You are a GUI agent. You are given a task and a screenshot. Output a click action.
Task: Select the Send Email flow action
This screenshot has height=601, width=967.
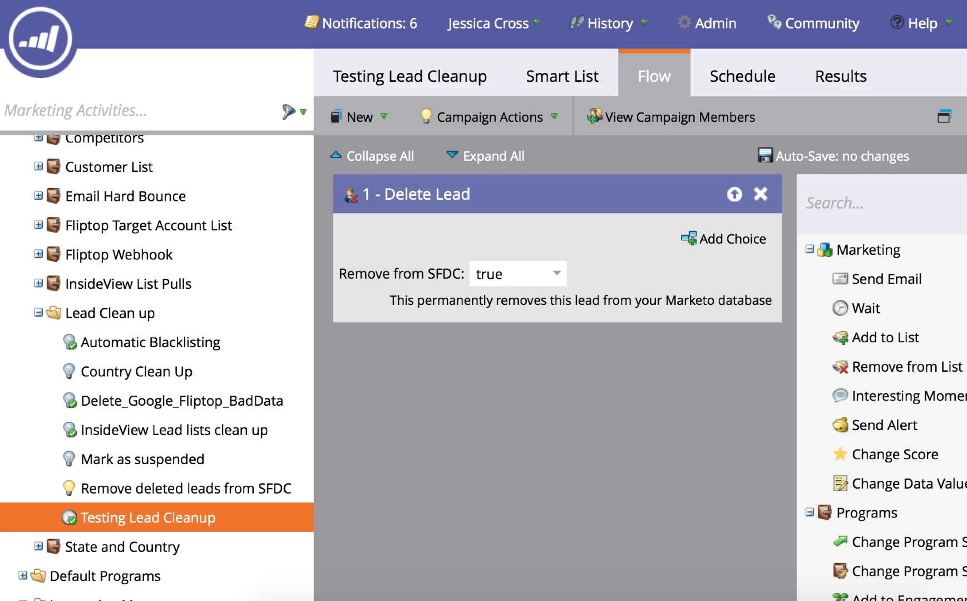pyautogui.click(x=877, y=279)
